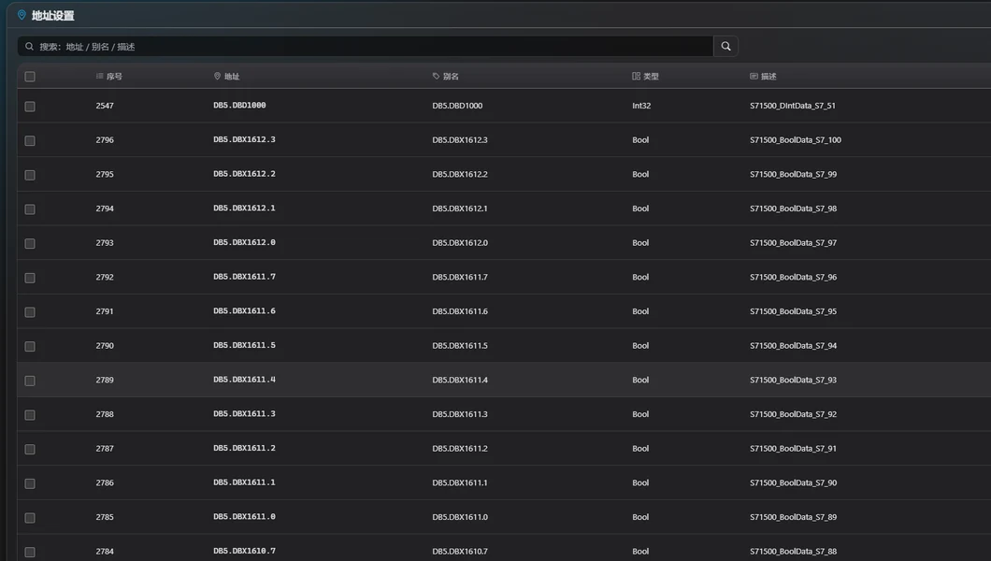Viewport: 991px width, 561px height.
Task: Click the address DB5.DBX1610.7
Action: [245, 551]
